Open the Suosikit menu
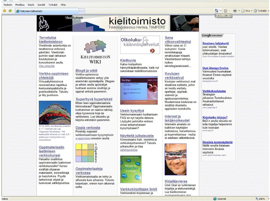The image size is (270, 201). (x=41, y=5)
